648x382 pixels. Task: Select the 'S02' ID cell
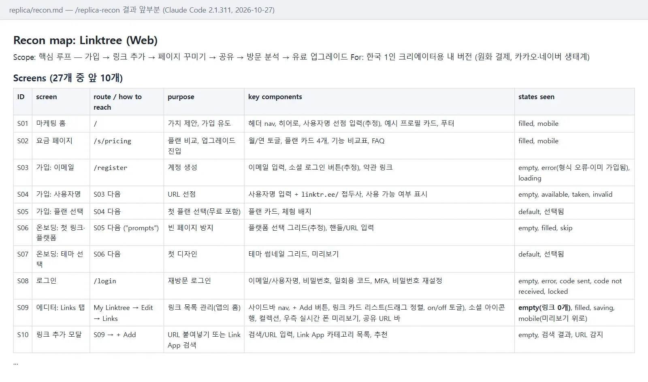pos(23,146)
